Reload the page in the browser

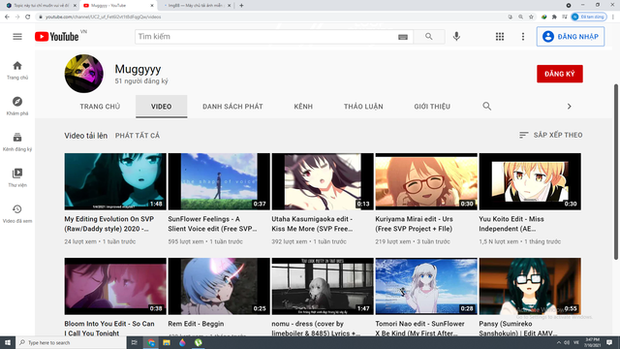pyautogui.click(x=28, y=17)
